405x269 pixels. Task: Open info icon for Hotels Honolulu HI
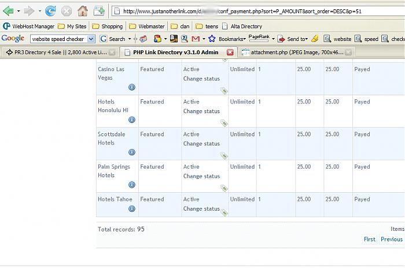coord(131,119)
